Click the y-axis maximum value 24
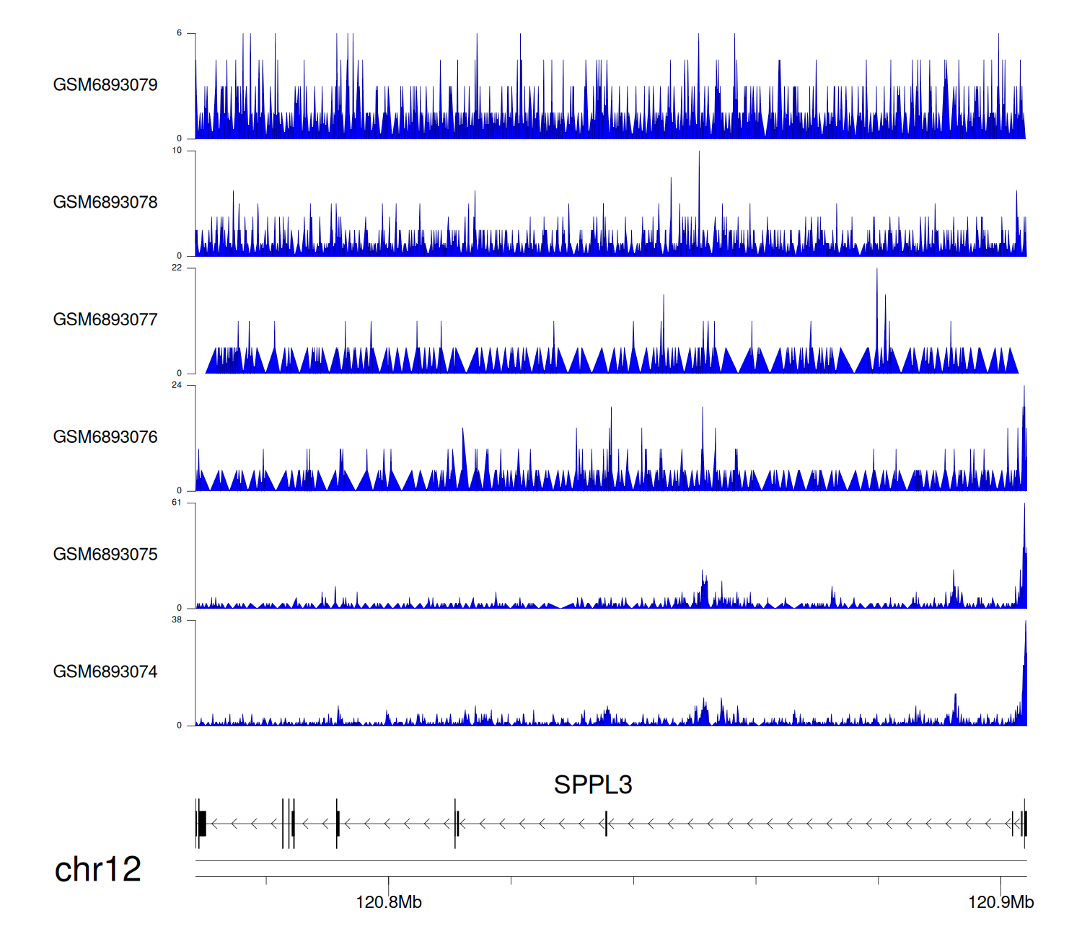The height and width of the screenshot is (952, 1082). [x=177, y=385]
